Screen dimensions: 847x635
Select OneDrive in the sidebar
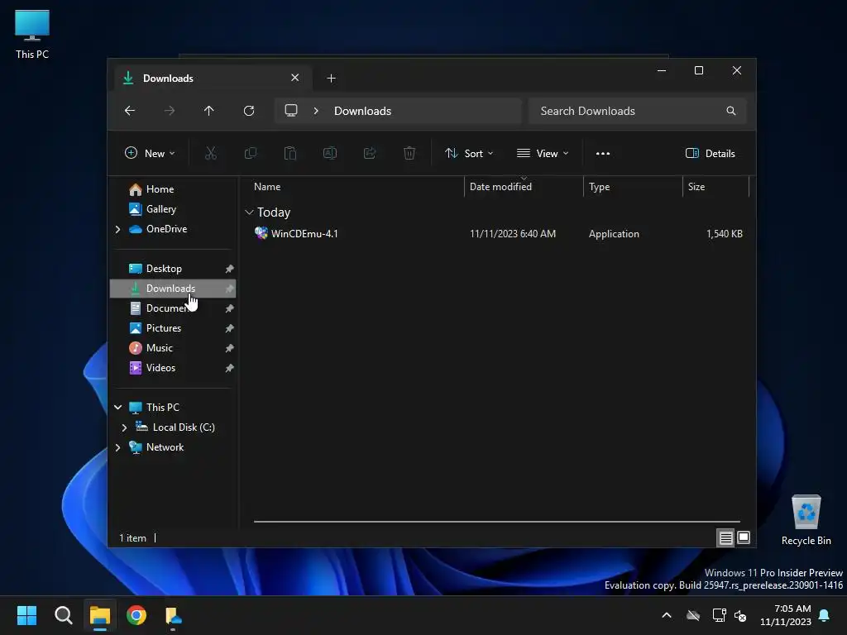(166, 229)
